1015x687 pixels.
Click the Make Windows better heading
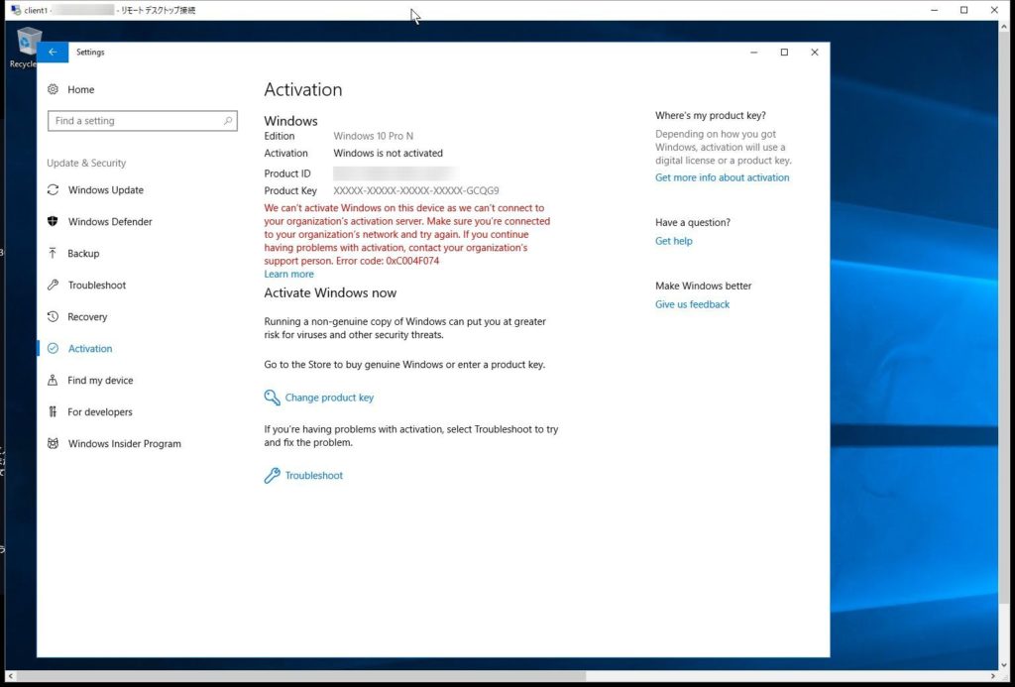(703, 286)
